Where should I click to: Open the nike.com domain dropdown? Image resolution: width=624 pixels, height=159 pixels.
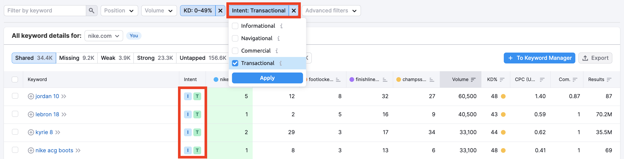104,36
